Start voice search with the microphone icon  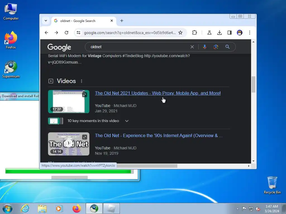205,47
